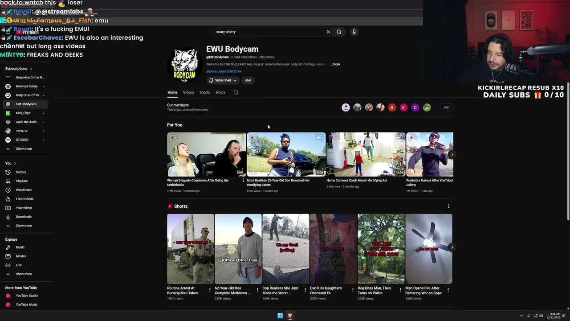Advance the For You carousel with right arrow
Screen dimensions: 570x321
coord(452,155)
